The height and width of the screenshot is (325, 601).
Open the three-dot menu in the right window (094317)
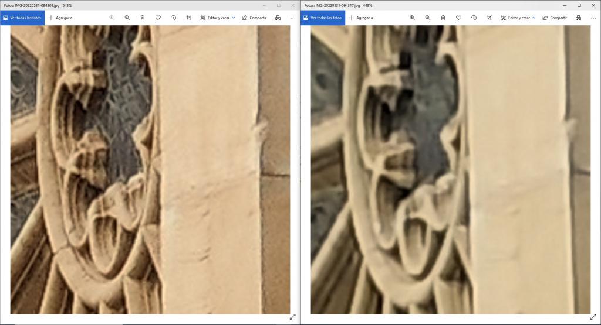point(593,18)
